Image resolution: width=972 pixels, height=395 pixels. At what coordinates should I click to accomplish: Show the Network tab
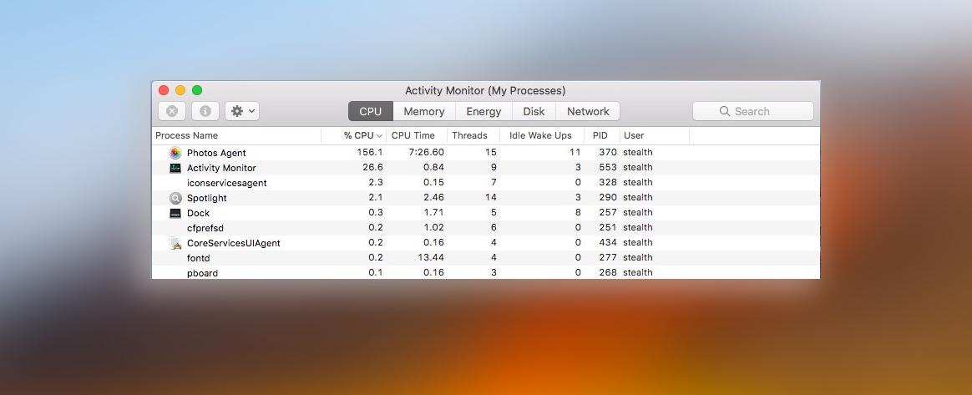(x=588, y=111)
